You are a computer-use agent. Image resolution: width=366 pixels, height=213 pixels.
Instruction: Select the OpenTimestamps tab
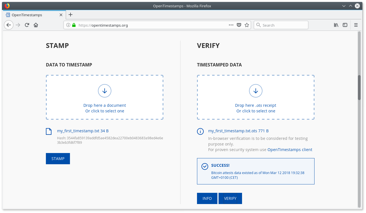tap(34, 15)
